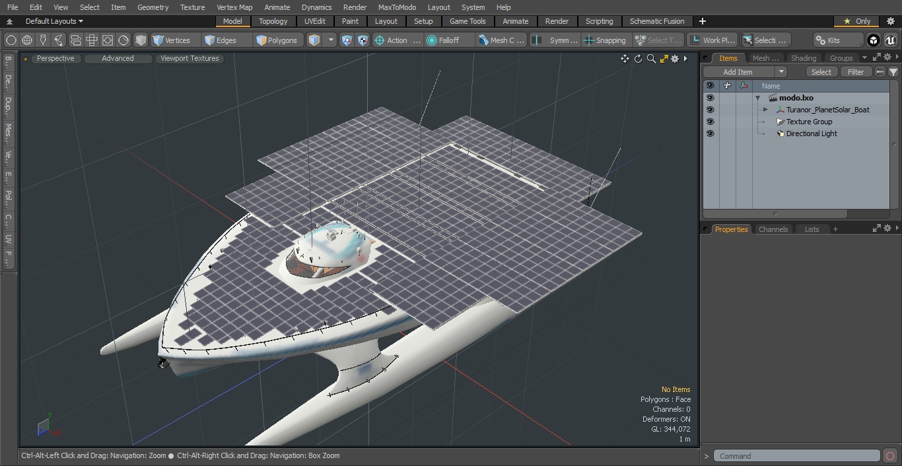Click the pie-circle tool icon

pyautogui.click(x=123, y=40)
